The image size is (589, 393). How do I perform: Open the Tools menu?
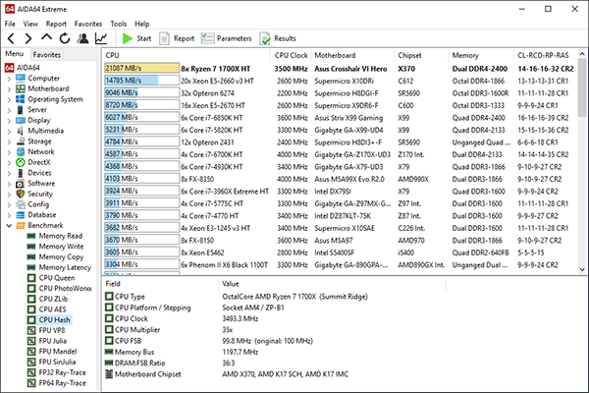pyautogui.click(x=119, y=24)
